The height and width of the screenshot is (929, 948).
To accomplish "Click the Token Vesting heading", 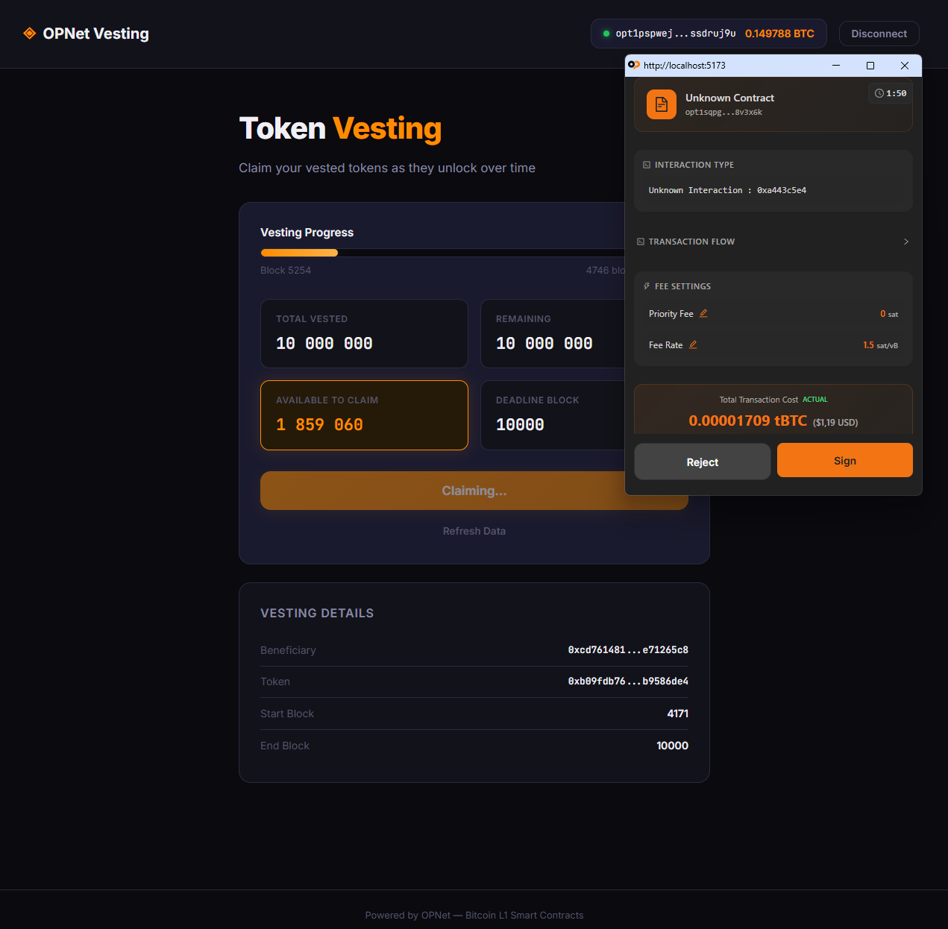I will [341, 128].
